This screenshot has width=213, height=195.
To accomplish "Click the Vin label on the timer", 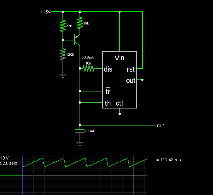I will [x=119, y=58].
